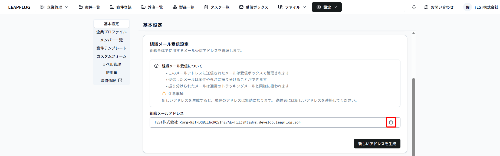500x156 pixels.
Task: Select 企業プロファイル in the settings sidebar
Action: [x=111, y=32]
